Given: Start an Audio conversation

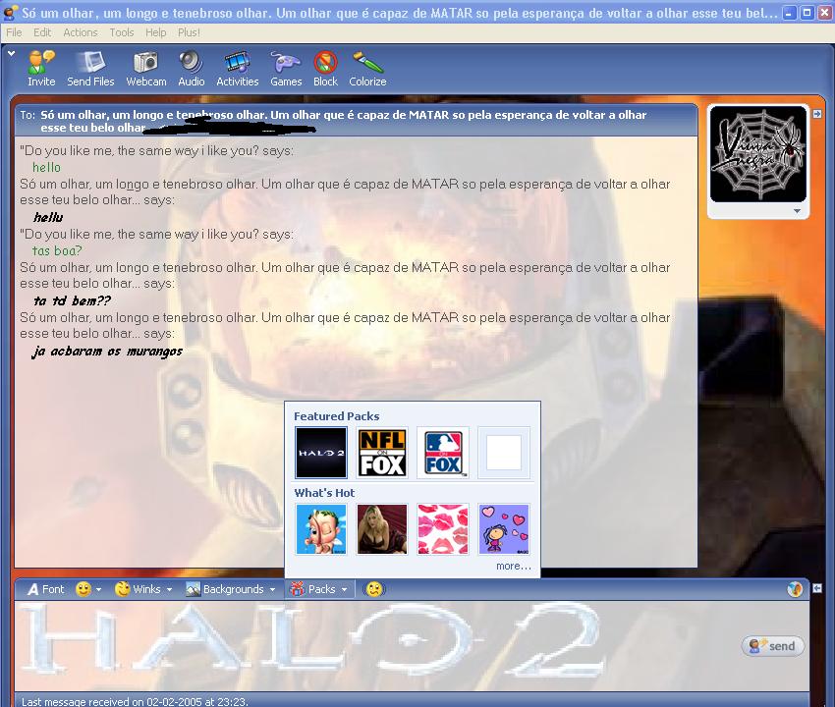Looking at the screenshot, I should [192, 69].
